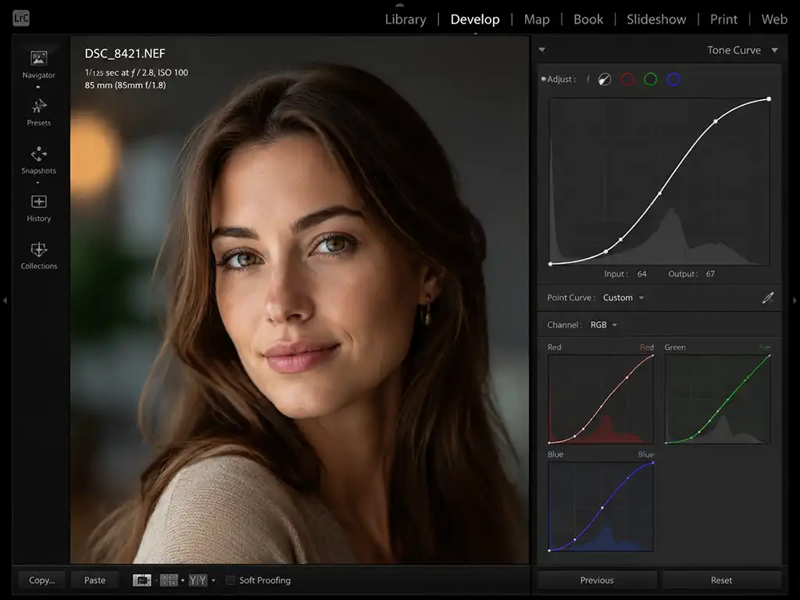
Task: Toggle the targeted adjustment dot beside Adjust
Action: pyautogui.click(x=544, y=79)
